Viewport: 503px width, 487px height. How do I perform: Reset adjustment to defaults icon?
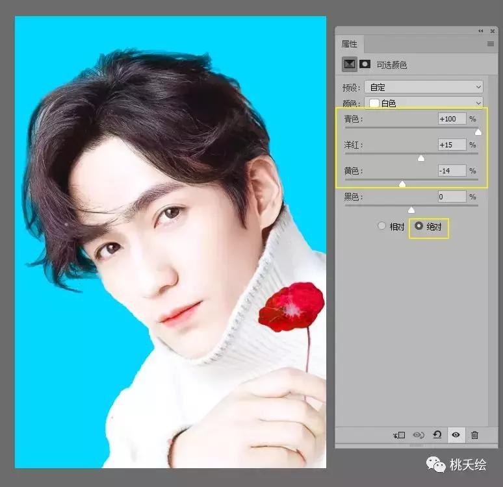tap(437, 435)
